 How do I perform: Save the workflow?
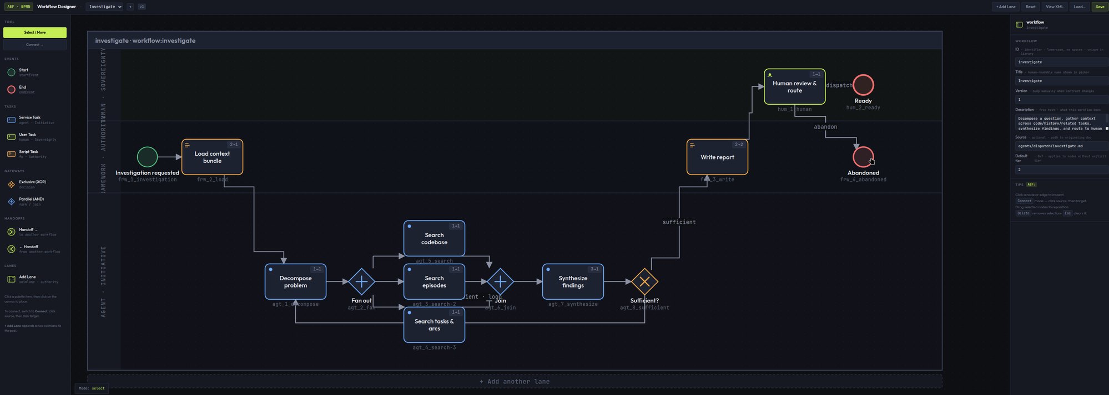point(1100,7)
